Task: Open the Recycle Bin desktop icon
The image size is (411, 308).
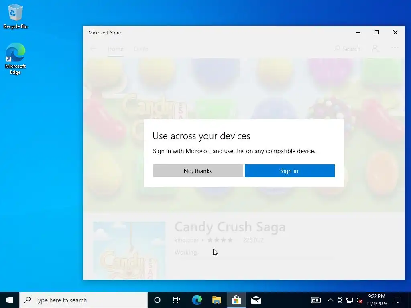Action: tap(16, 16)
